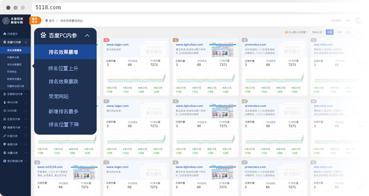The height and width of the screenshot is (196, 369).
Task: Click the orange 会员专用 badge
Action: point(35,21)
